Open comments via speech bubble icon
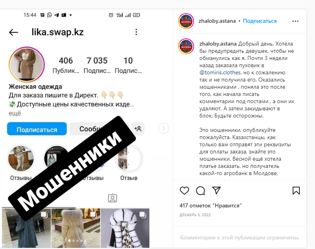Screen dimensions: 315x249 (x=200, y=191)
